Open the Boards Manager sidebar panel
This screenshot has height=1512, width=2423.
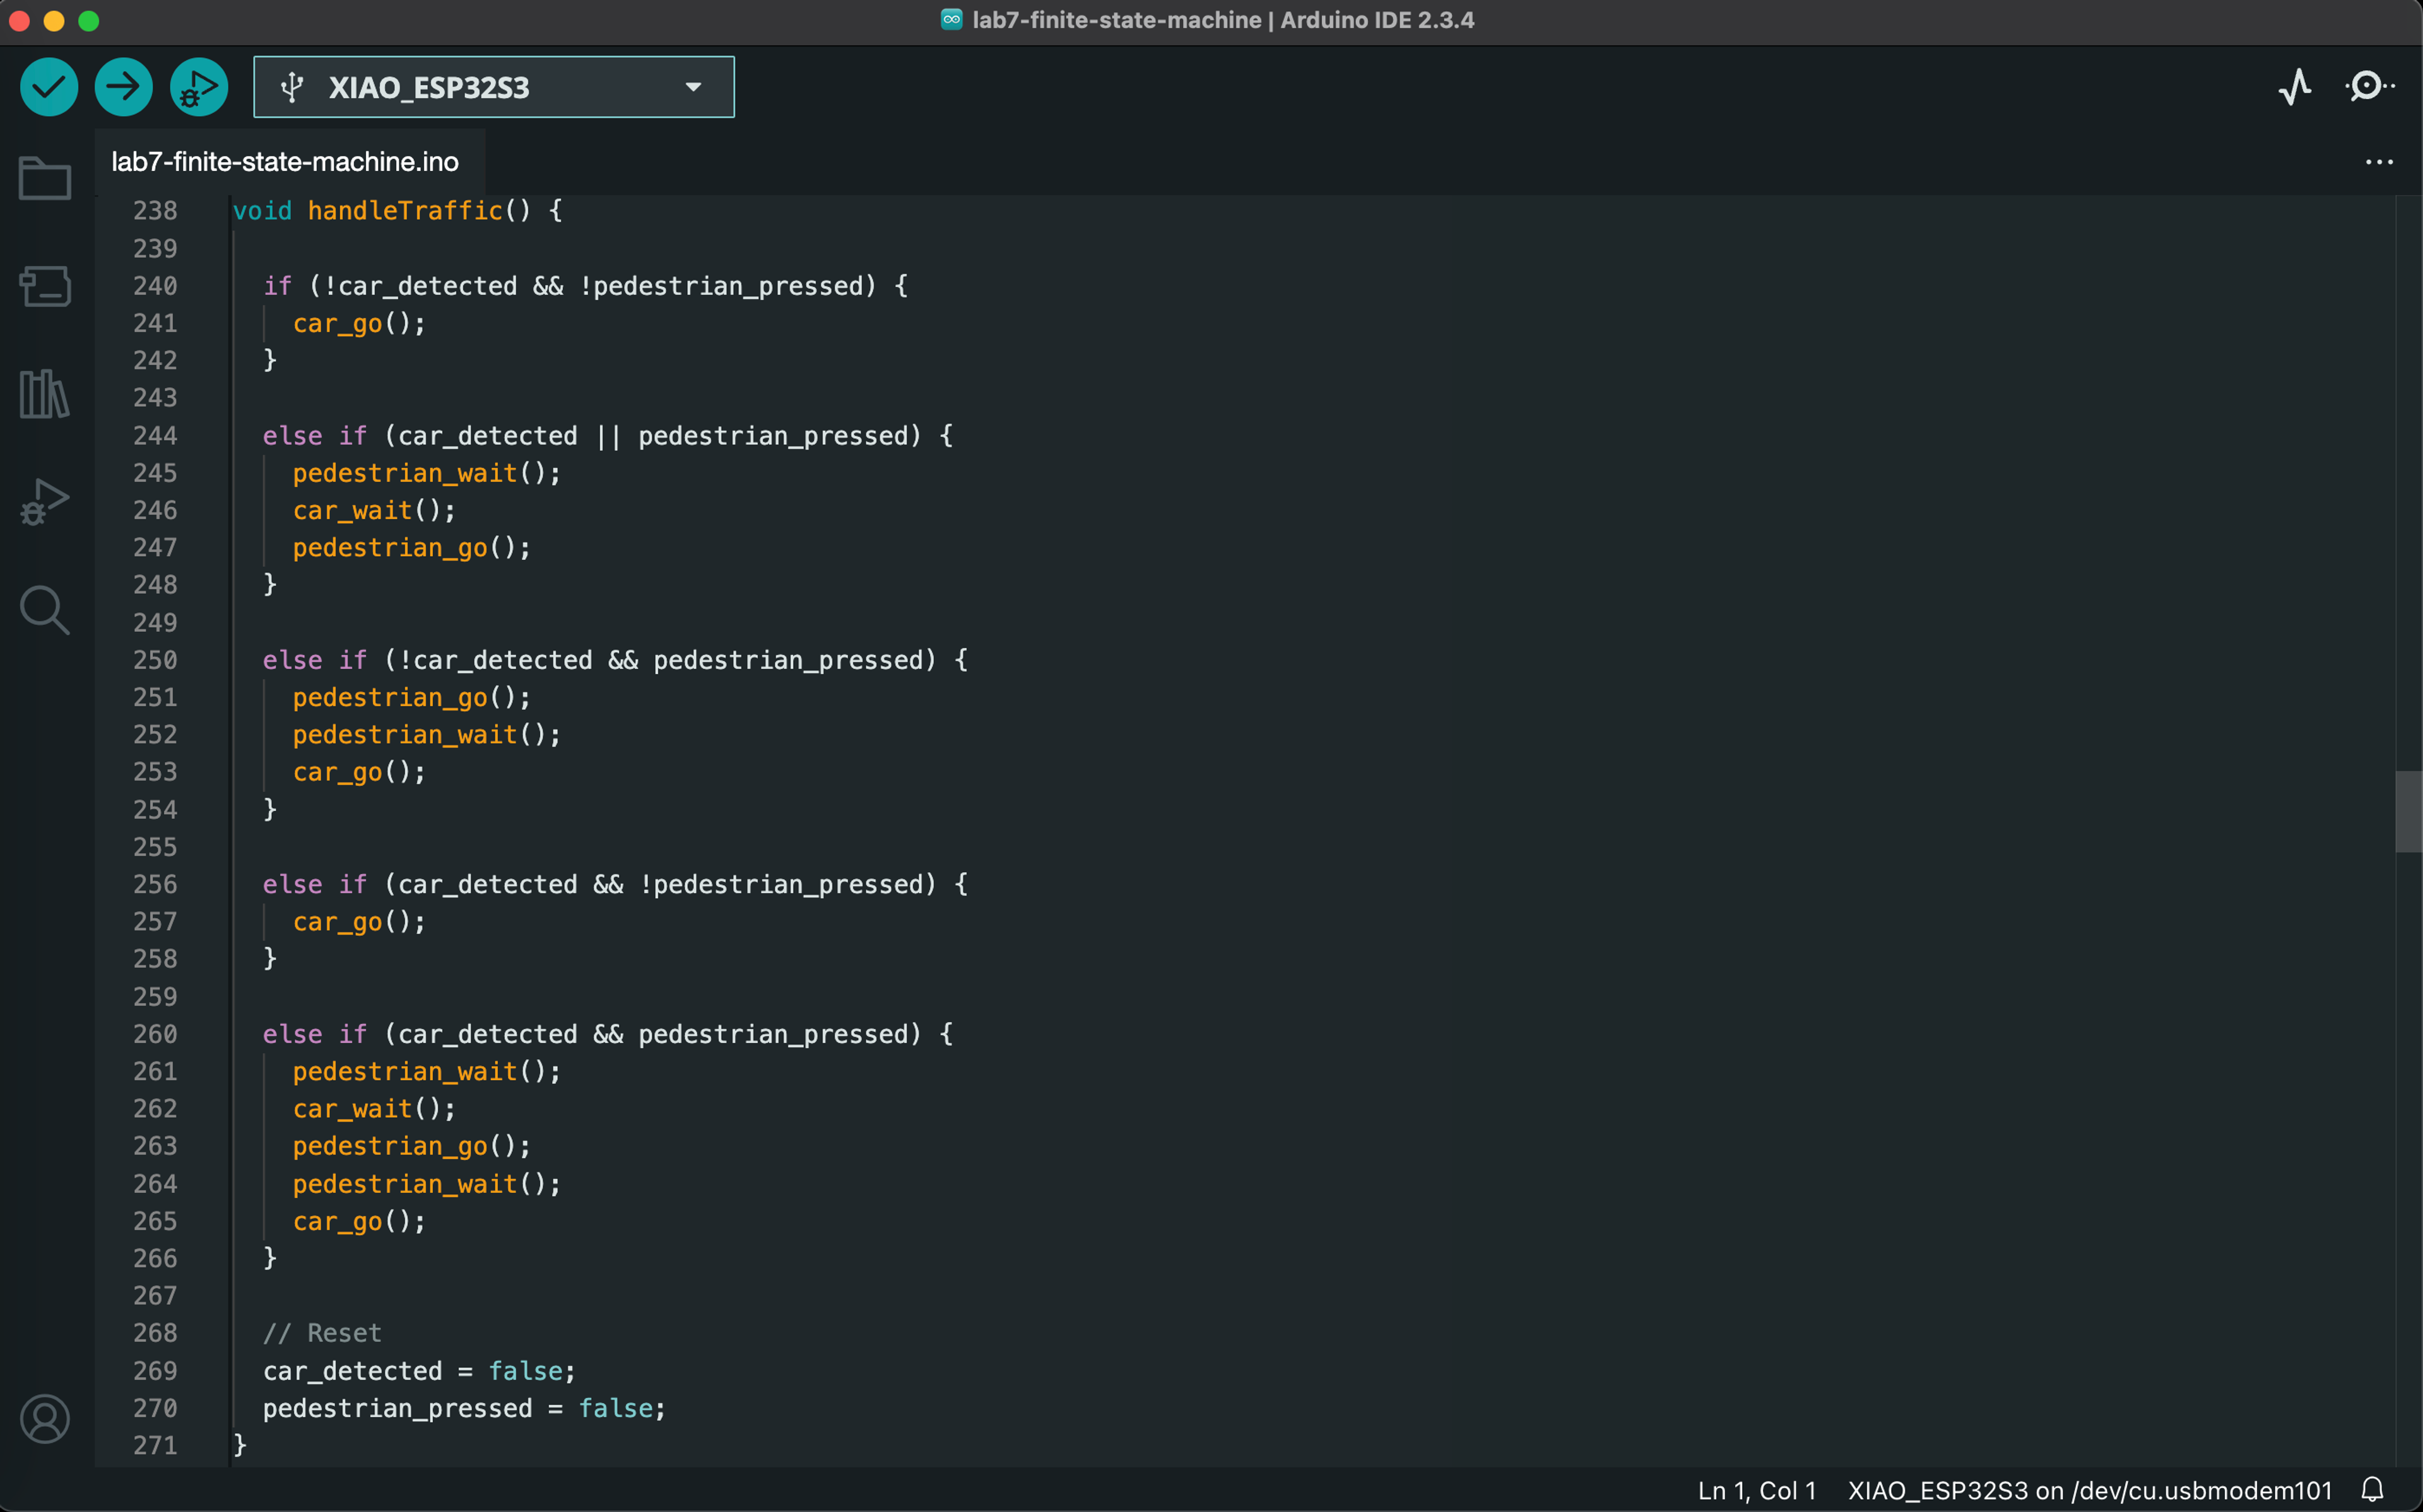[x=45, y=286]
